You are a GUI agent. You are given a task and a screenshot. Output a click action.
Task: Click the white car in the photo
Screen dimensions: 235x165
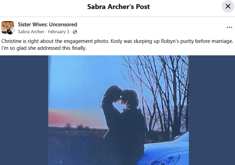166,149
